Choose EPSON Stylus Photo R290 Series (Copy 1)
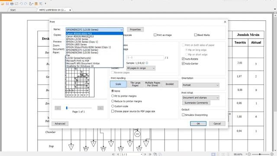This screenshot has height=156, width=277. click(x=94, y=47)
